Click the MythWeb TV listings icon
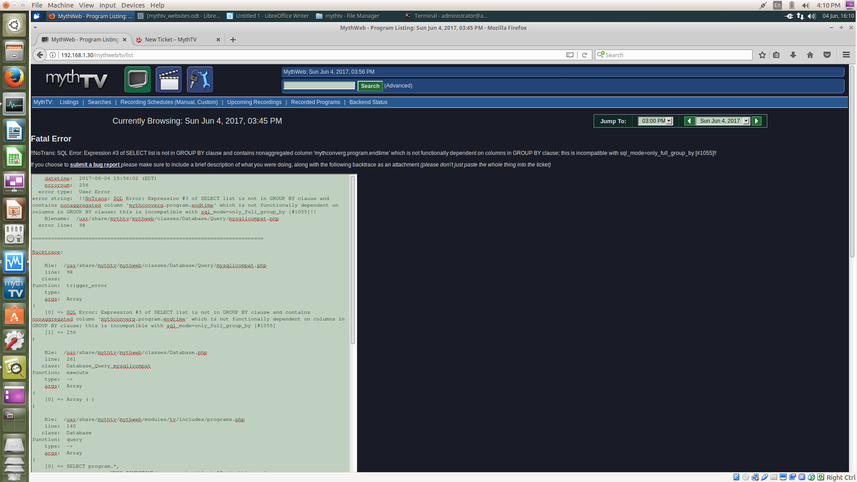857x482 pixels. pyautogui.click(x=137, y=80)
